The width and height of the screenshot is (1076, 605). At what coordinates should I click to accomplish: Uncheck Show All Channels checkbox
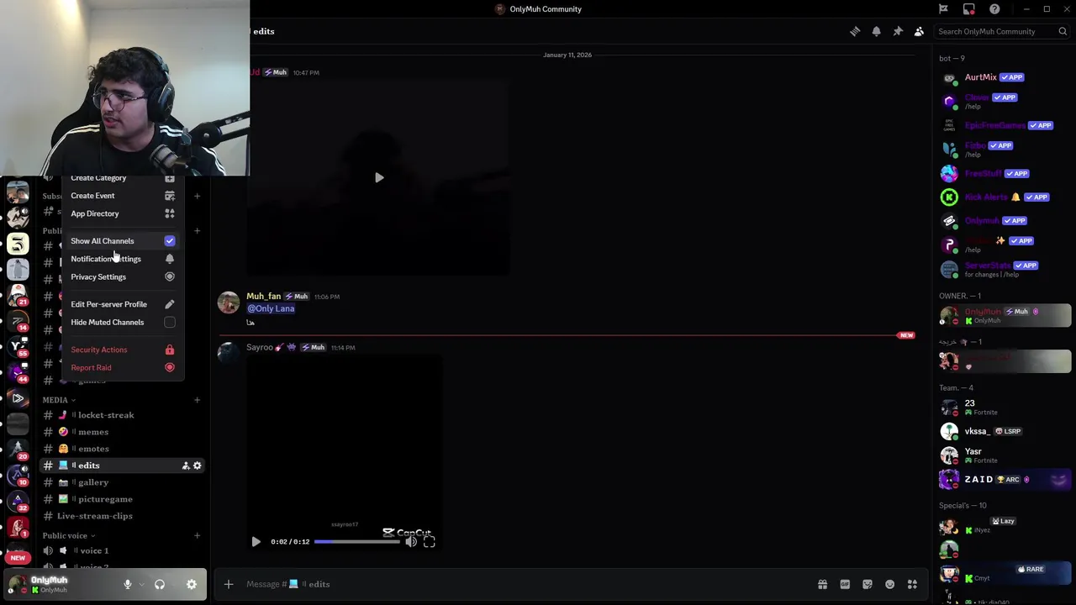pyautogui.click(x=170, y=241)
